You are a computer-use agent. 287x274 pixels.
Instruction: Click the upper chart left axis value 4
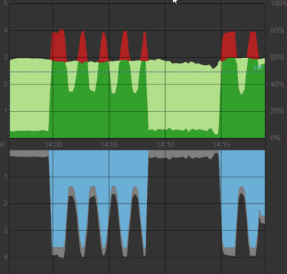[6, 30]
